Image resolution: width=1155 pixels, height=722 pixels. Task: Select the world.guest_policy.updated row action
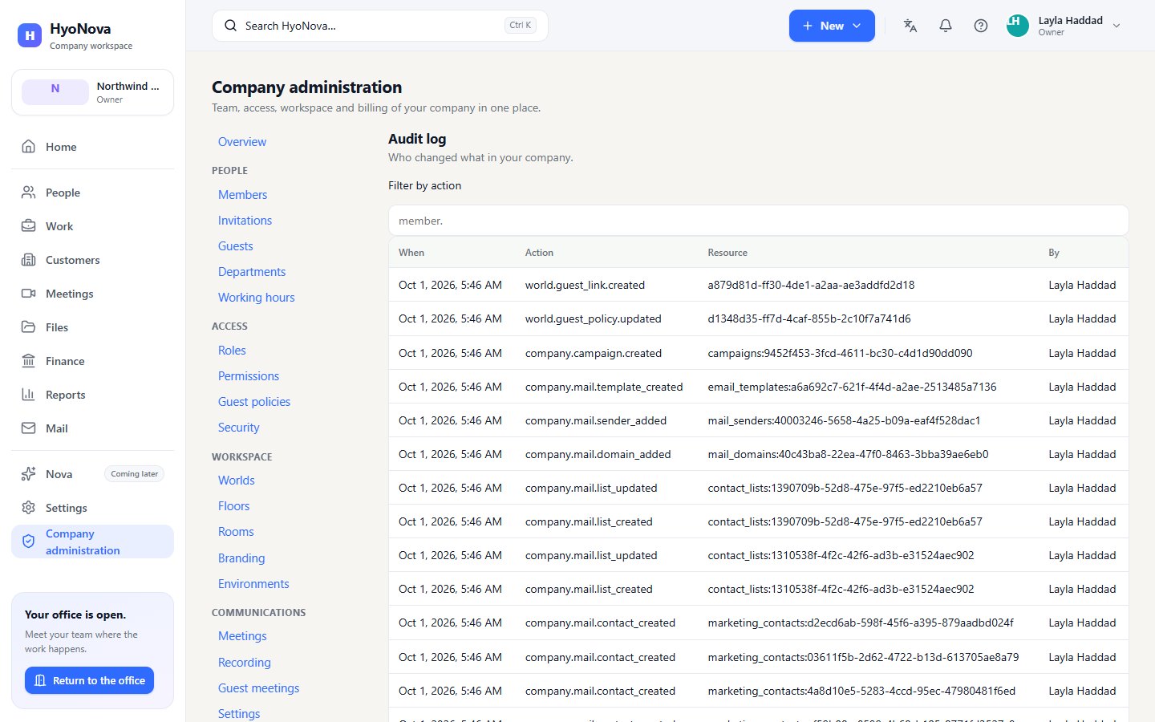[x=594, y=318]
